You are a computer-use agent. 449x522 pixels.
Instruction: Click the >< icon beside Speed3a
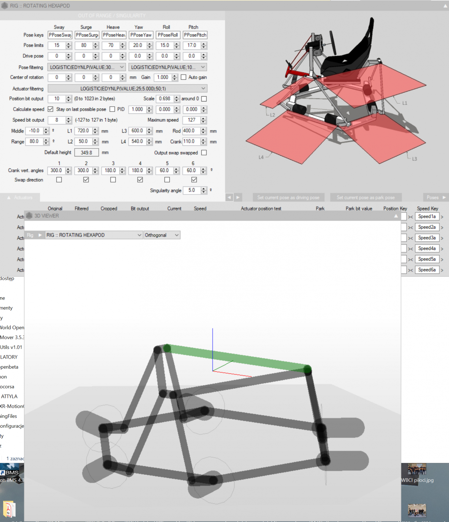coord(411,238)
